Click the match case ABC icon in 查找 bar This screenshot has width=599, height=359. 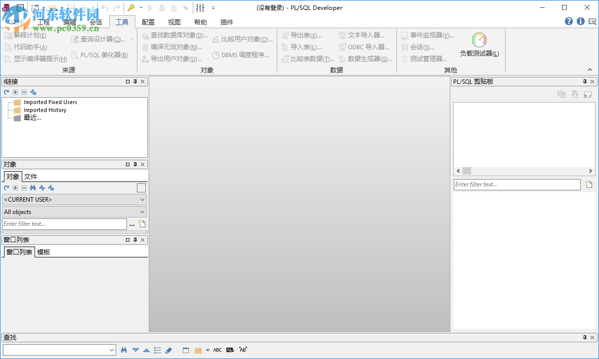[x=217, y=350]
